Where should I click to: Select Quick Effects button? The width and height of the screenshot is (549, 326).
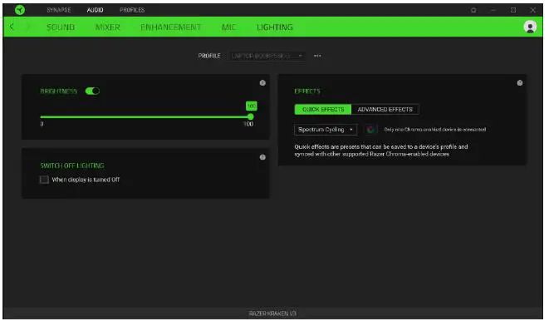323,110
